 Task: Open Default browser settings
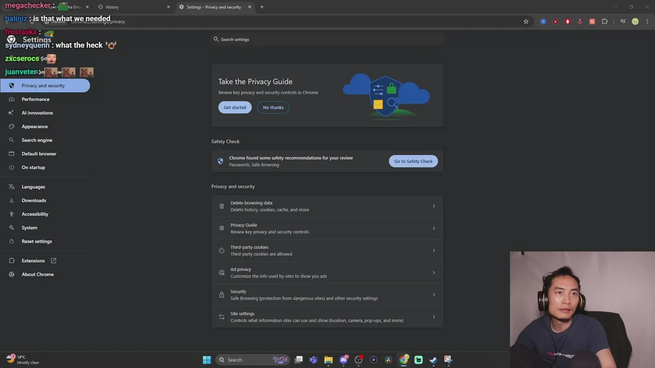coord(39,154)
